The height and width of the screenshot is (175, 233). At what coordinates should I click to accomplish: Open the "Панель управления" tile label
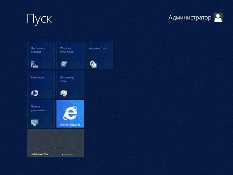point(38,108)
